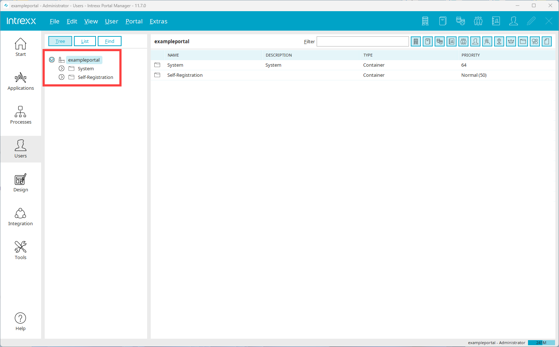
Task: Open the Integration module in sidebar
Action: pos(21,217)
